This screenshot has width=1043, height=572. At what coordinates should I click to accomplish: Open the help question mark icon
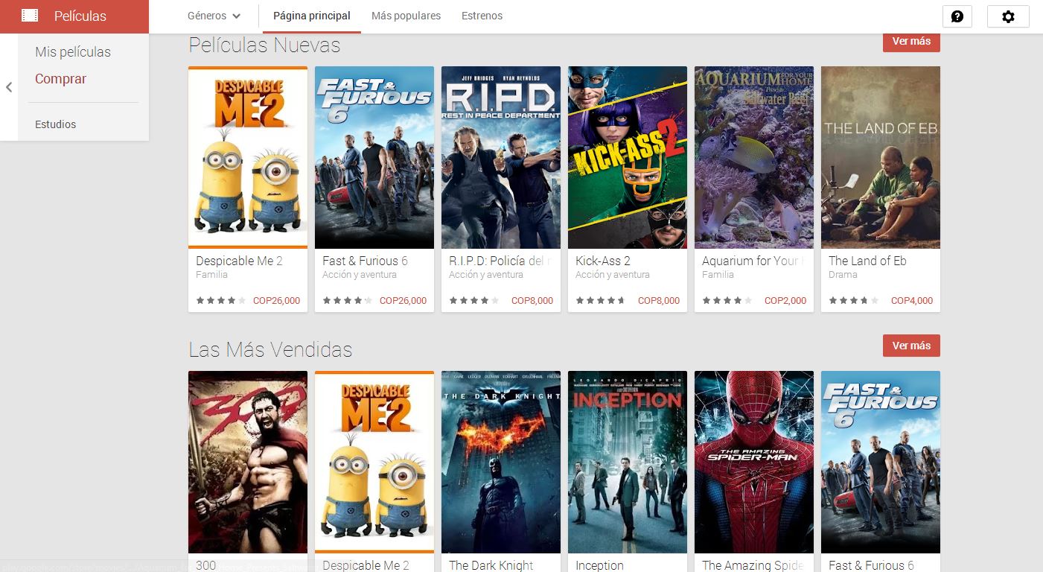[x=957, y=16]
